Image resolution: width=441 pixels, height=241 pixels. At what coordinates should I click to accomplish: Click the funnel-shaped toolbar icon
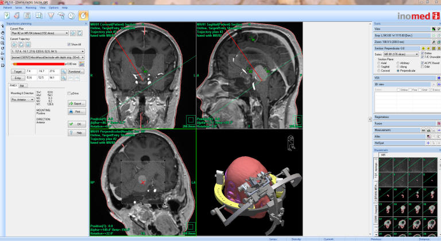(49, 15)
